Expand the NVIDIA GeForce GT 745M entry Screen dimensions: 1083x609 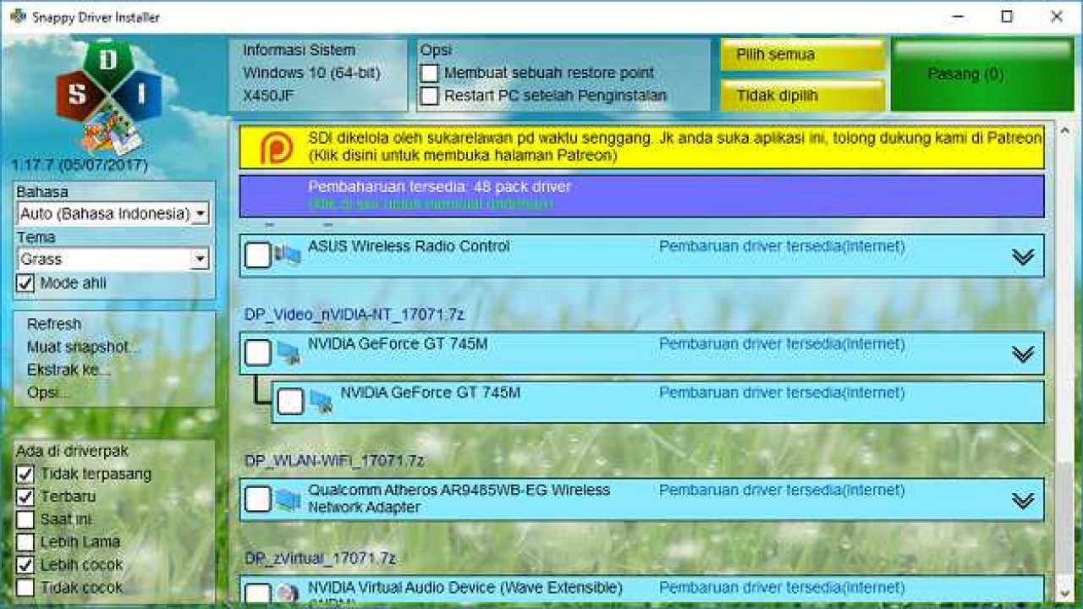point(1023,354)
